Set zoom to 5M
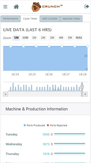Image resolution: width=91 pixels, height=163 pixels. point(16,38)
